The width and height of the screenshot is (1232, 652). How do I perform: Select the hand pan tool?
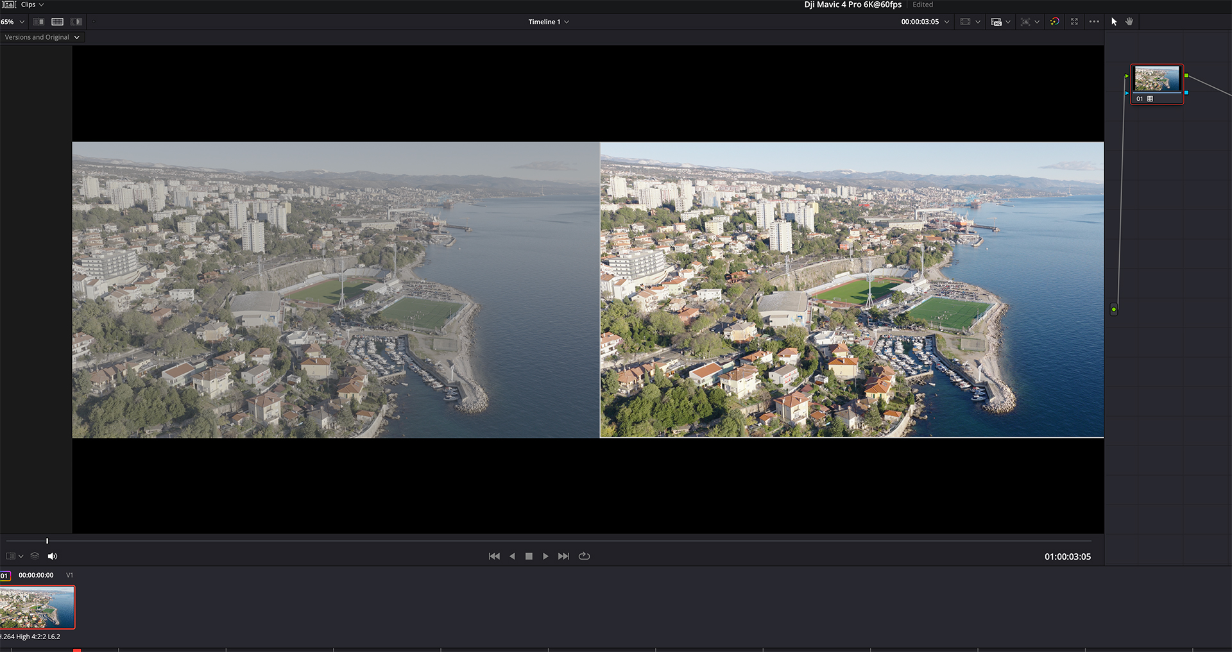[1129, 22]
